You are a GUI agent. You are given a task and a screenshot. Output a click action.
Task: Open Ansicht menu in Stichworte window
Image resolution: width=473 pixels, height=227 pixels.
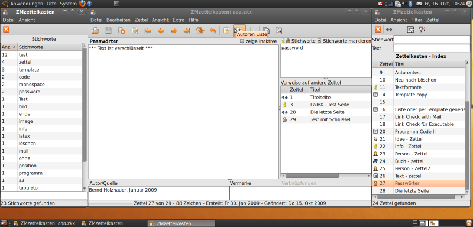pos(27,20)
